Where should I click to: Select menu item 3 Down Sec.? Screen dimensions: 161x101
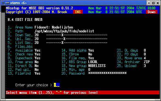point(20,35)
